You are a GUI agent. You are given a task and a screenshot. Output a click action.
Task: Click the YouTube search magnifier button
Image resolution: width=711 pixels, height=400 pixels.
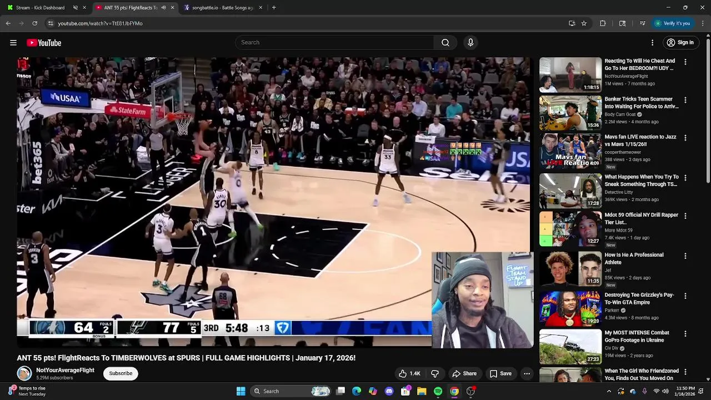coord(445,43)
